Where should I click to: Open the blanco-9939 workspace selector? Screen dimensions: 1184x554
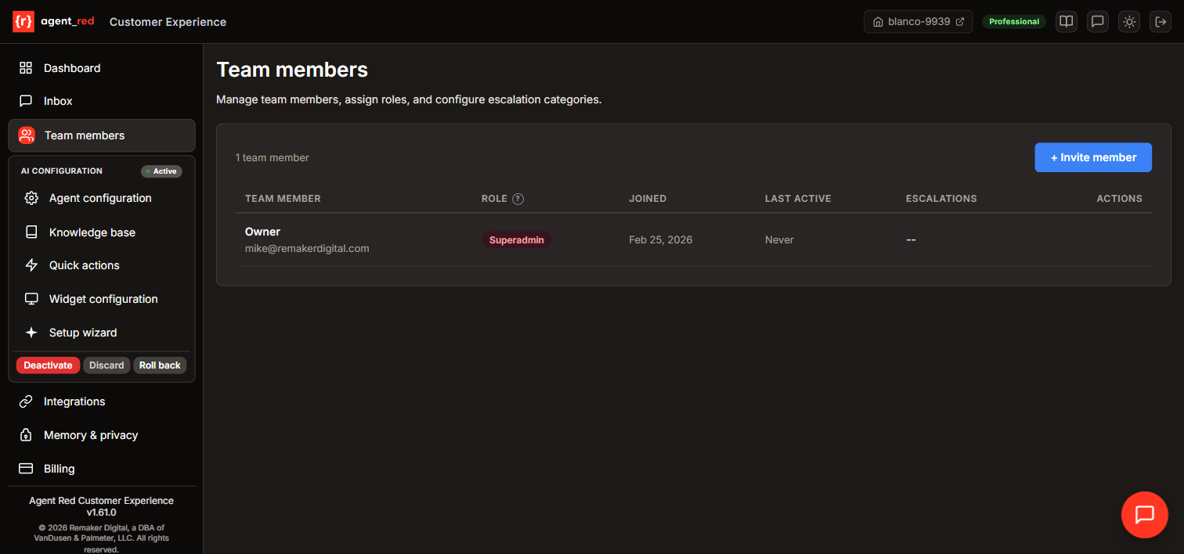coord(918,21)
